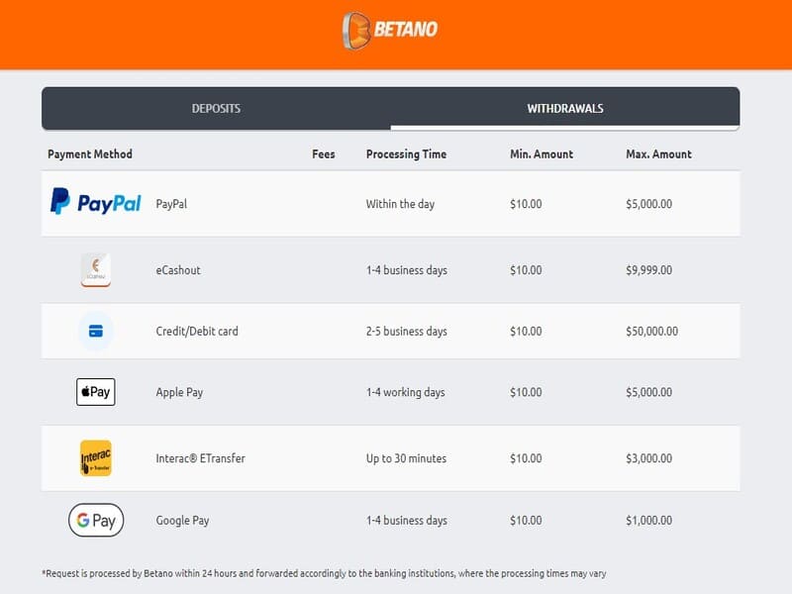The height and width of the screenshot is (594, 792).
Task: Click the Interac e-Transfer logo
Action: tap(96, 458)
